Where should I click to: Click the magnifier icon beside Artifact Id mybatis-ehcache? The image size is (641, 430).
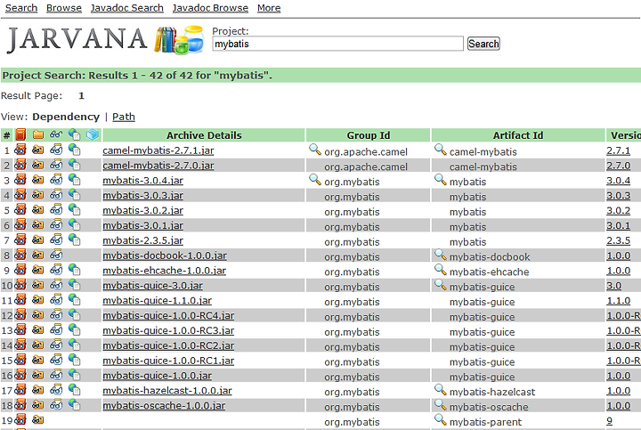click(x=441, y=270)
